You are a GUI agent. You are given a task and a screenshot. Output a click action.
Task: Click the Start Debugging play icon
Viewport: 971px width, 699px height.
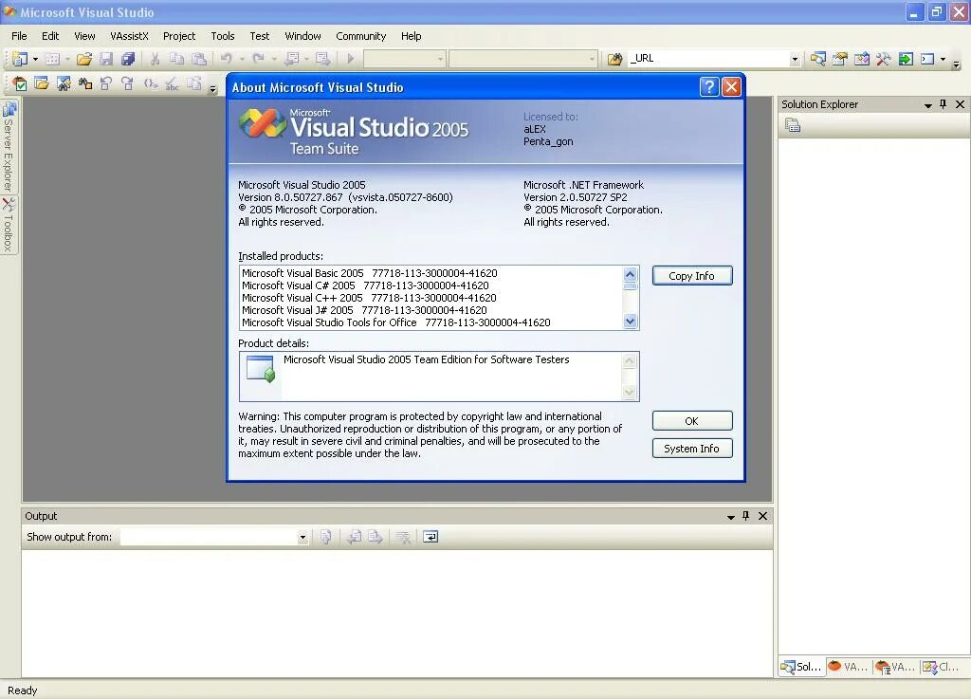pyautogui.click(x=351, y=59)
